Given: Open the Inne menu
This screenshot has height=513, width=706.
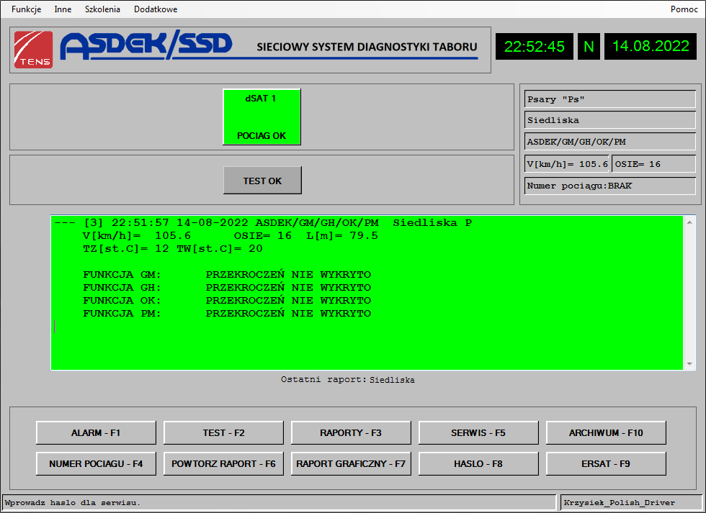Looking at the screenshot, I should [x=63, y=9].
